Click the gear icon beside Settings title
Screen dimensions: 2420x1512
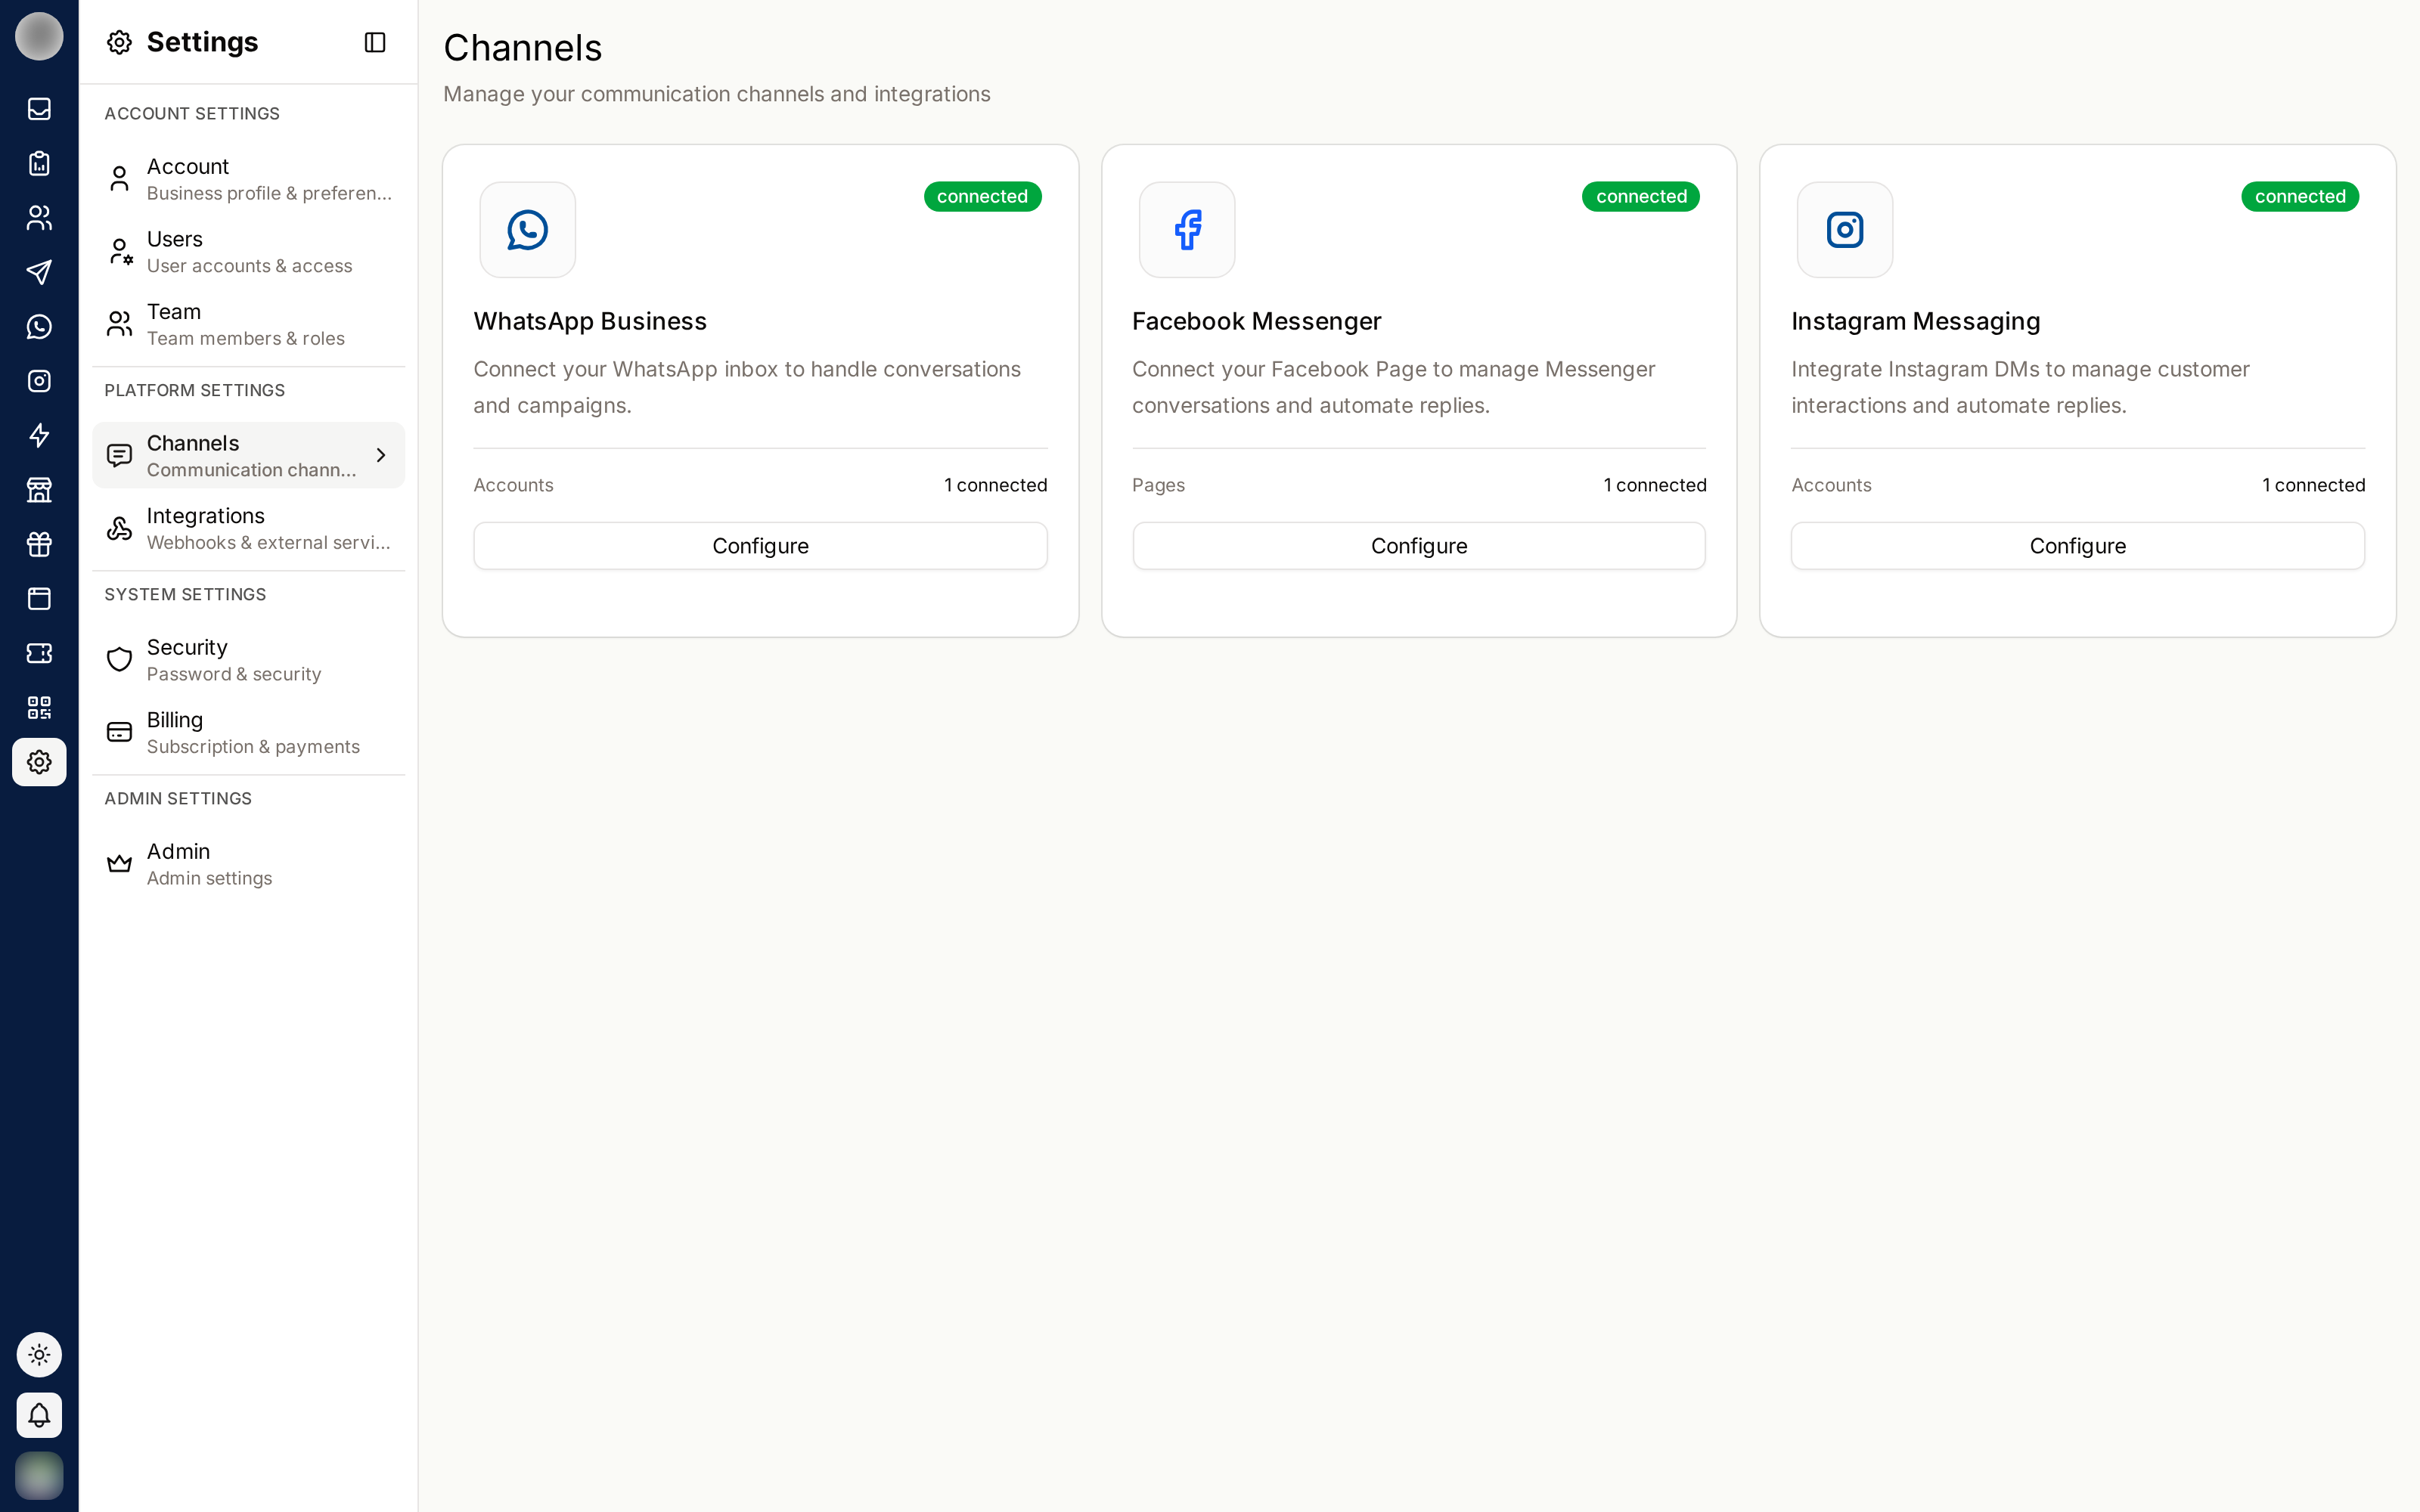pos(119,42)
